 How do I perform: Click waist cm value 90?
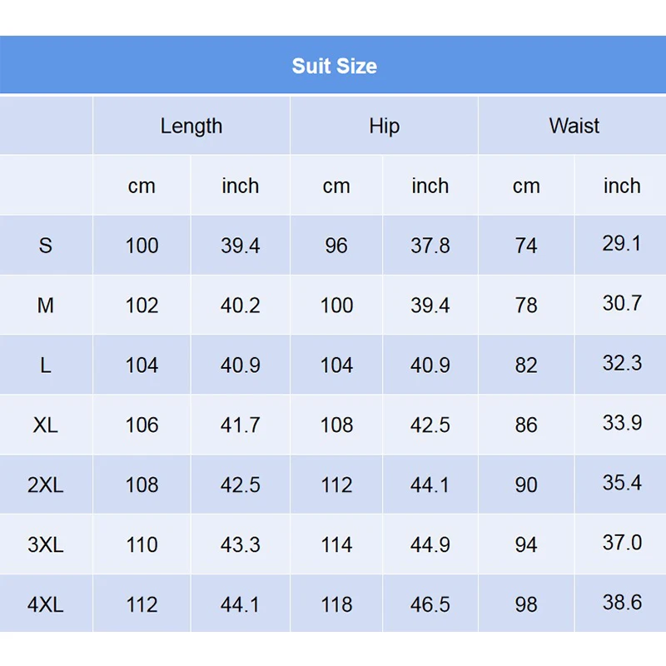point(526,485)
